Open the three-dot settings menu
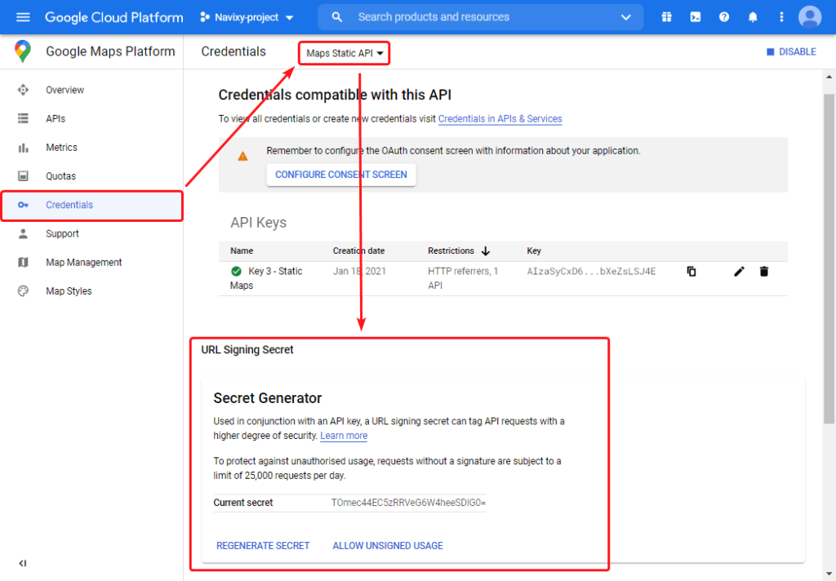The image size is (836, 581). pyautogui.click(x=781, y=17)
